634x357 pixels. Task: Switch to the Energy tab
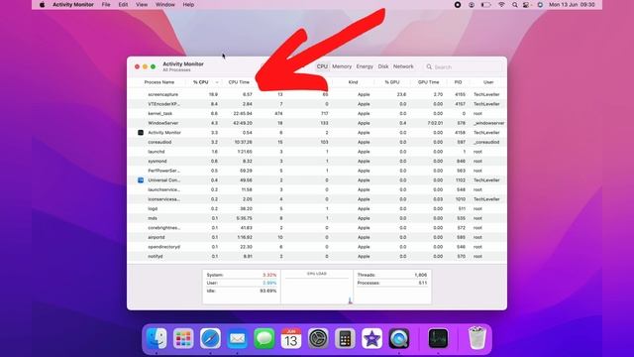(365, 66)
